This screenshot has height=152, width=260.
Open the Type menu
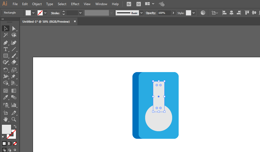click(49, 4)
